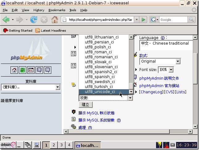Click the 建立 create button
Viewport: 199px width, 150px height.
86,105
